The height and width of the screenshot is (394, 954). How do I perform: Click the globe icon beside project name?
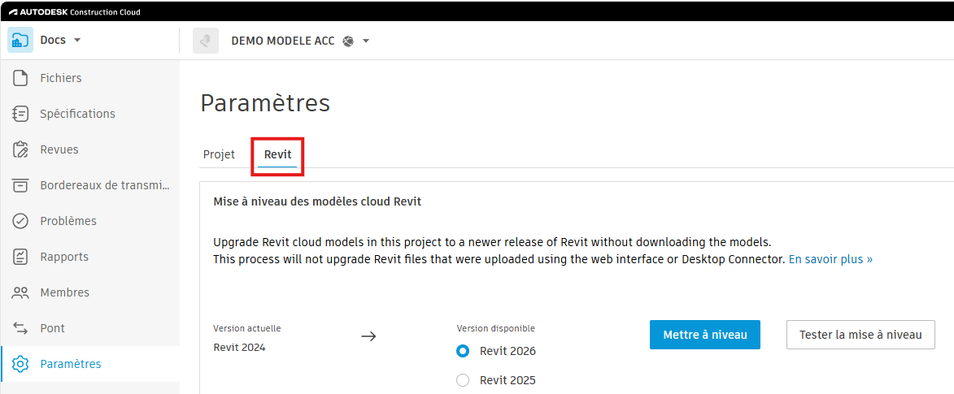(348, 41)
